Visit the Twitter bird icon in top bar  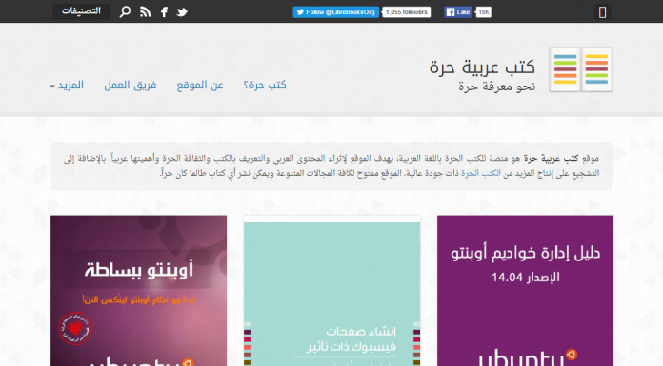182,11
